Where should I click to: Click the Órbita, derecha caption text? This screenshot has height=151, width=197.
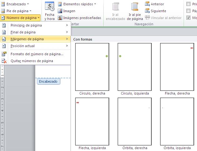tap(135, 148)
